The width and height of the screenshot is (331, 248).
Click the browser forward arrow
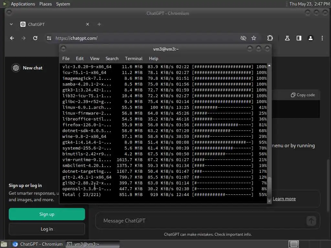coord(23,38)
